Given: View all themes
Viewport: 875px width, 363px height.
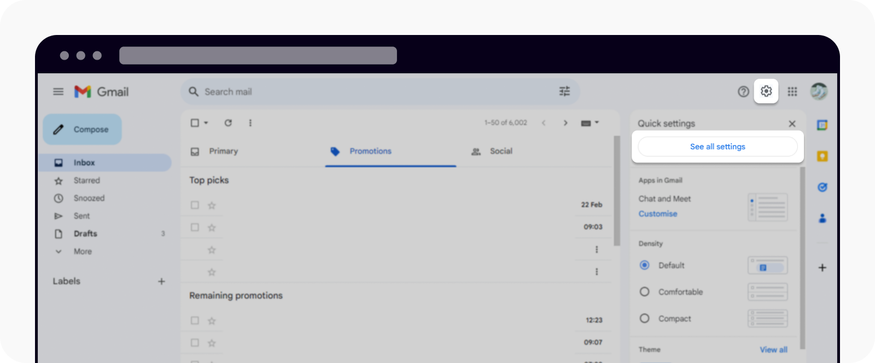Looking at the screenshot, I should pyautogui.click(x=773, y=350).
